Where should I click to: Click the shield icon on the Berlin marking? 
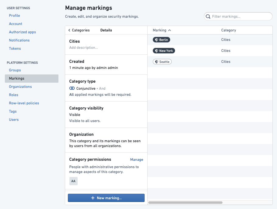point(156,40)
